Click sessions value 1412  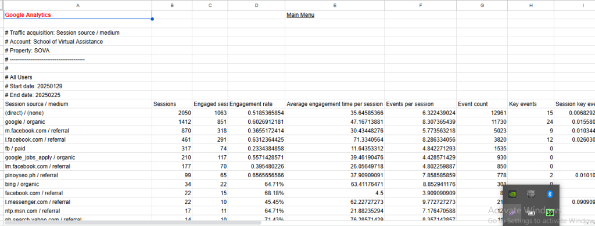[x=172, y=122]
